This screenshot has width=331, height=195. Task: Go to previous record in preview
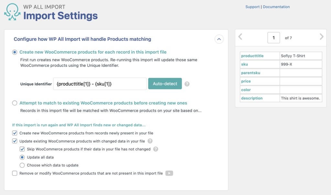[x=240, y=37]
